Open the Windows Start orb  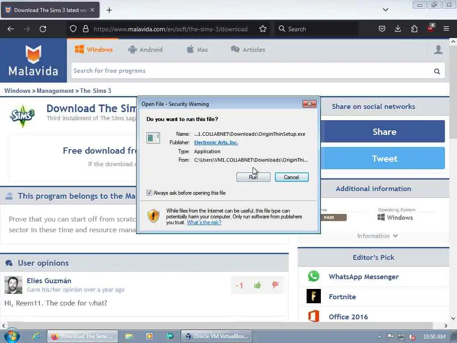(x=12, y=336)
